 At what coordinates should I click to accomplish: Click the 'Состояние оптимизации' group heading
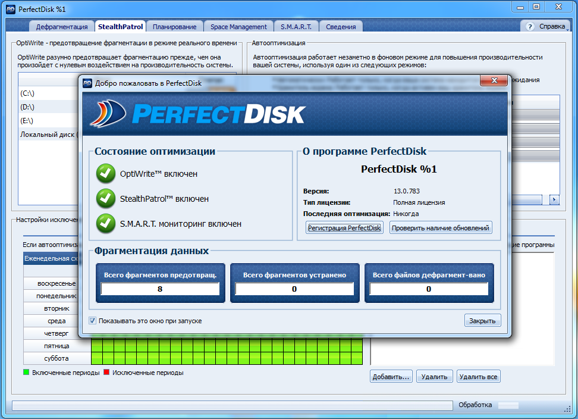155,151
